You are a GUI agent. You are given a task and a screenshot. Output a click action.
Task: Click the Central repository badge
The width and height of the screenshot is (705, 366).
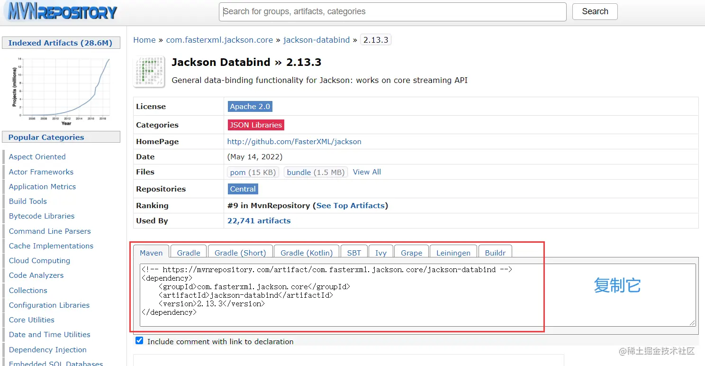243,189
